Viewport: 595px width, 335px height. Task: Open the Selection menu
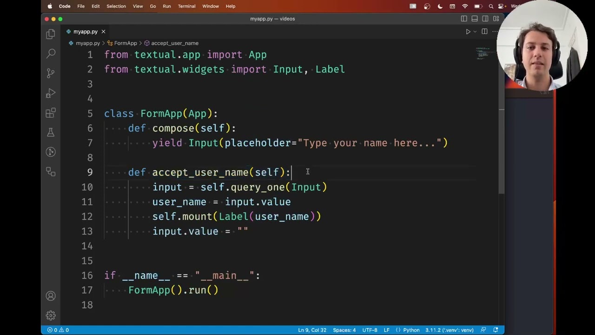click(x=116, y=6)
